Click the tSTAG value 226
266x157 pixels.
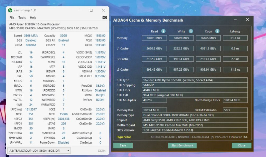coord(64,123)
